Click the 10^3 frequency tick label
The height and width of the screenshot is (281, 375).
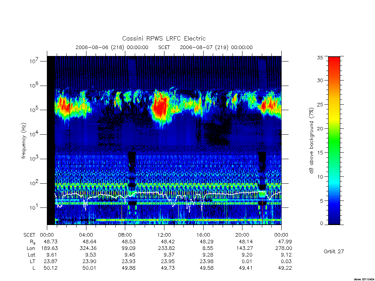[x=34, y=158]
